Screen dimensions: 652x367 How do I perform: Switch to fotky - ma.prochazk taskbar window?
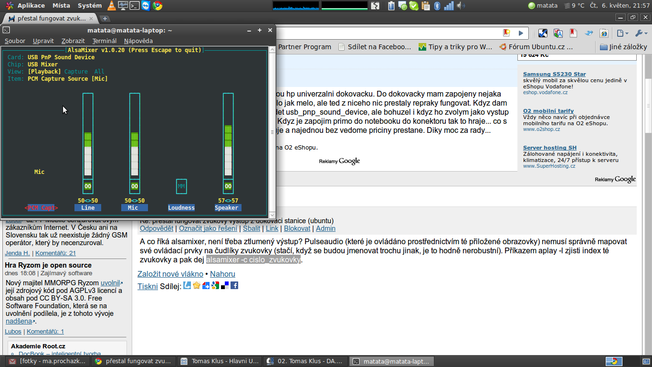47,361
